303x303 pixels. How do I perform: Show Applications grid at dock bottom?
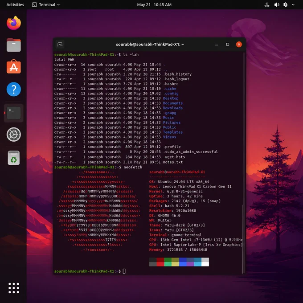tap(14, 288)
